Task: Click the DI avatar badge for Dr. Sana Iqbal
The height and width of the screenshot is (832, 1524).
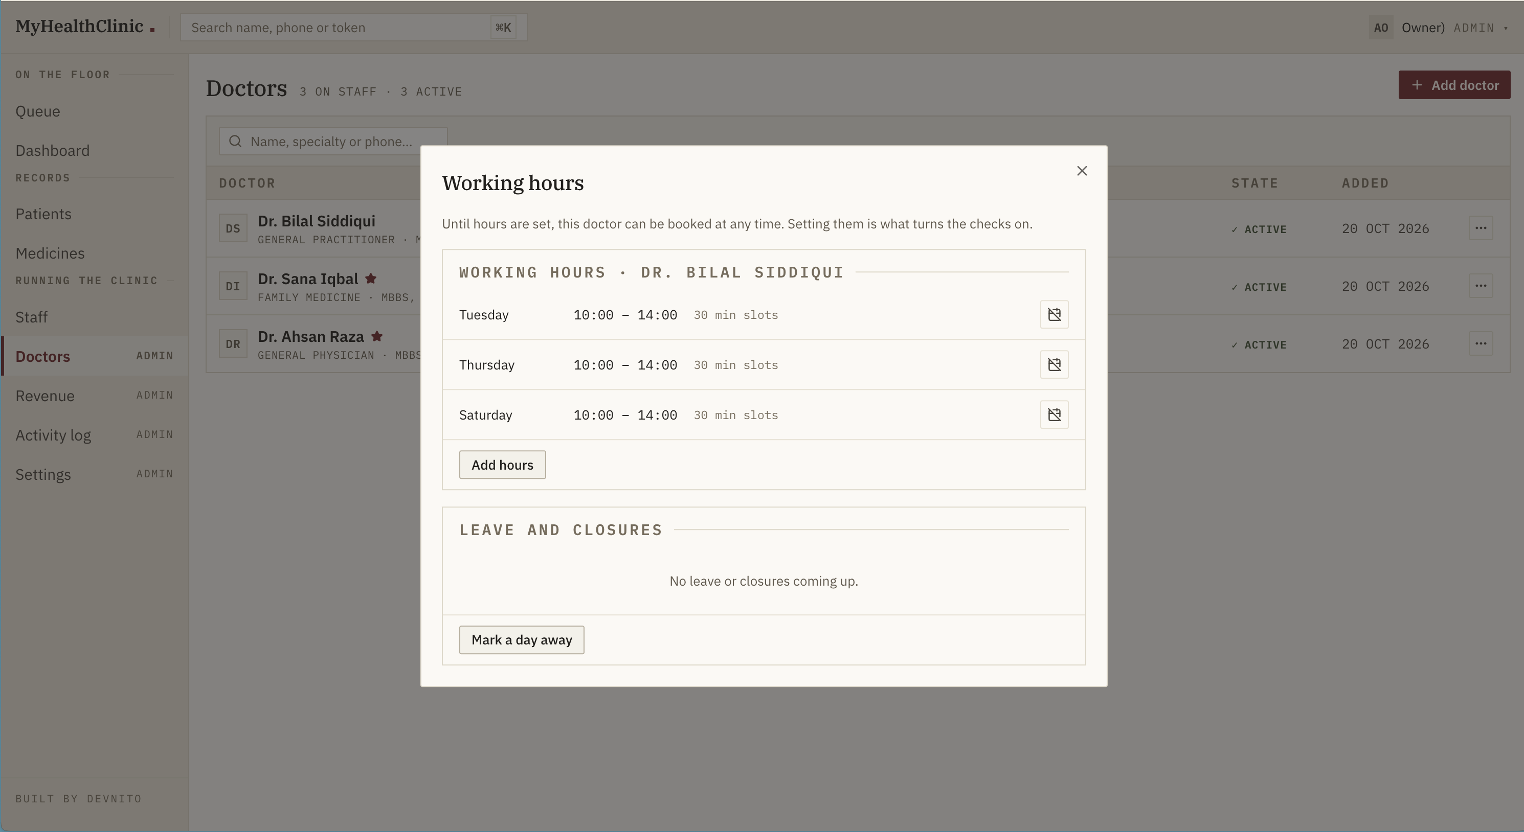Action: pos(233,286)
